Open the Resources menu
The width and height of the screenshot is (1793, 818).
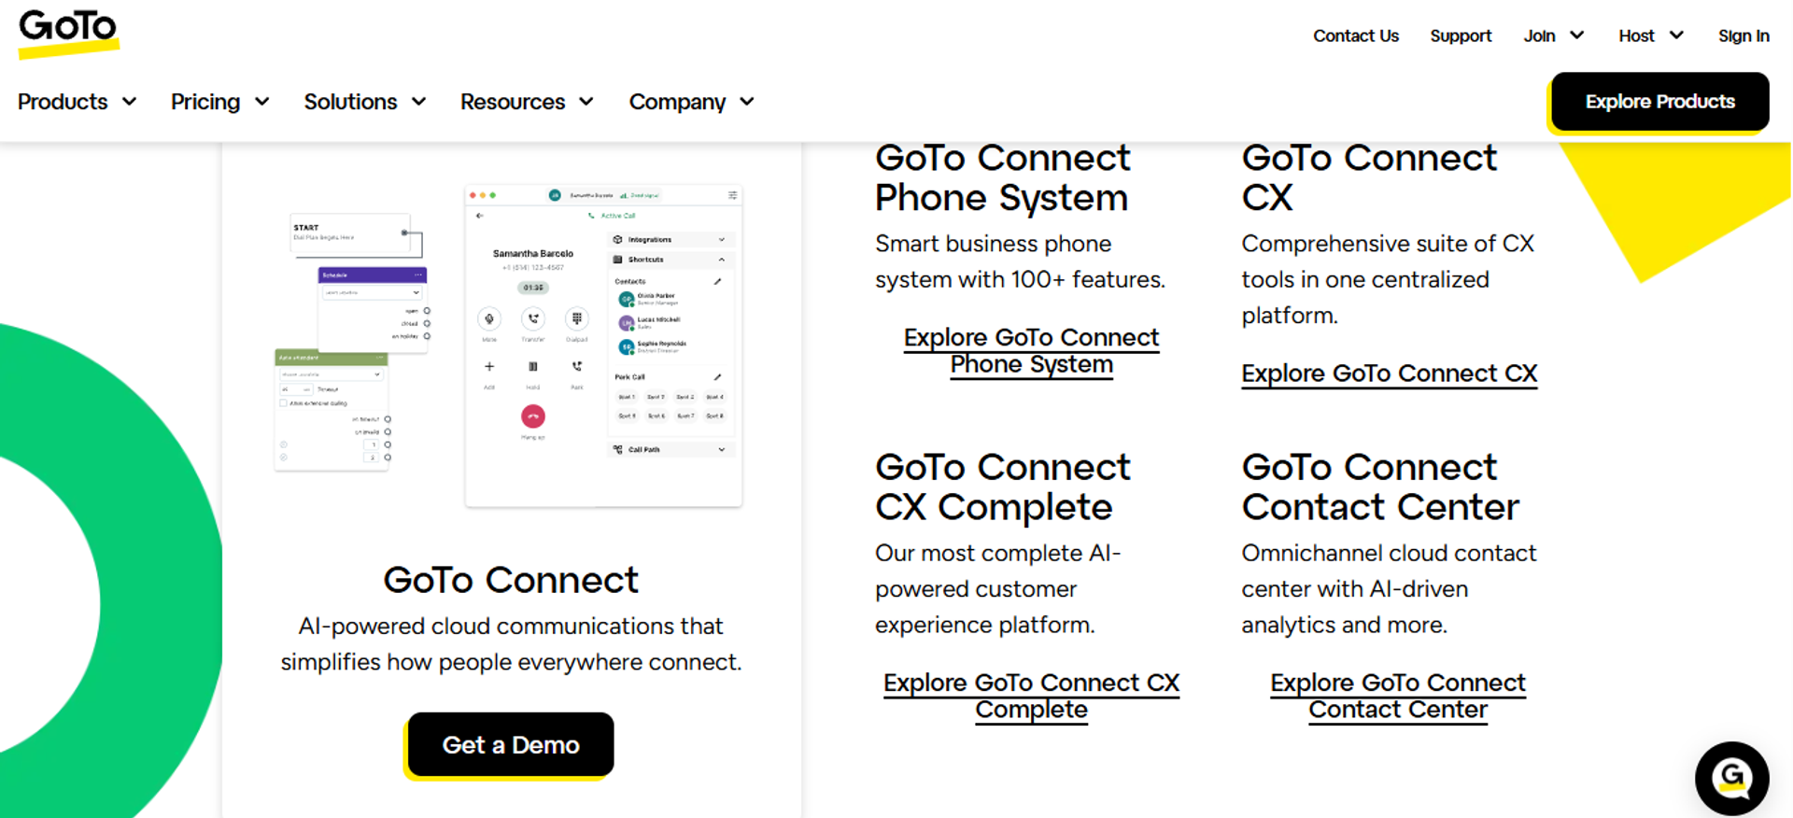click(x=513, y=102)
